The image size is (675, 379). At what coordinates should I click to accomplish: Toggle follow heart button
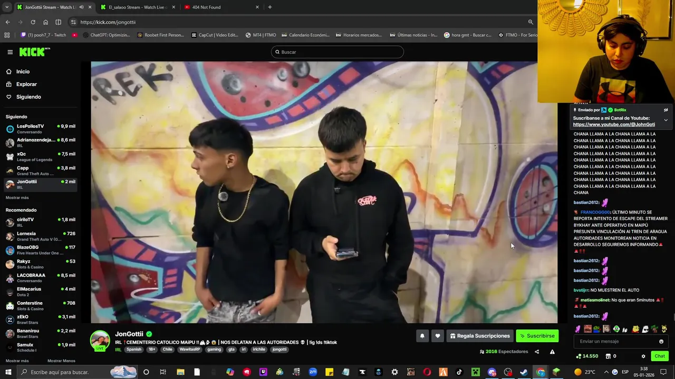click(437, 336)
